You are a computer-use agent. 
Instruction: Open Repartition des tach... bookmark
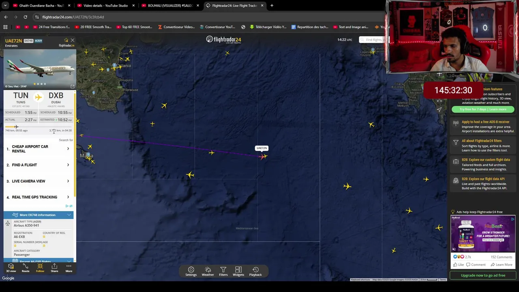[x=310, y=27]
